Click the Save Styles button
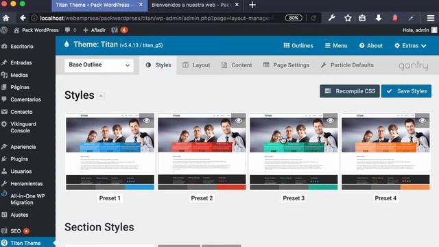This screenshot has width=439, height=247. 406,91
